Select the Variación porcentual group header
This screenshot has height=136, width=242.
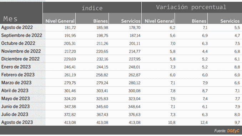[x=191, y=7]
